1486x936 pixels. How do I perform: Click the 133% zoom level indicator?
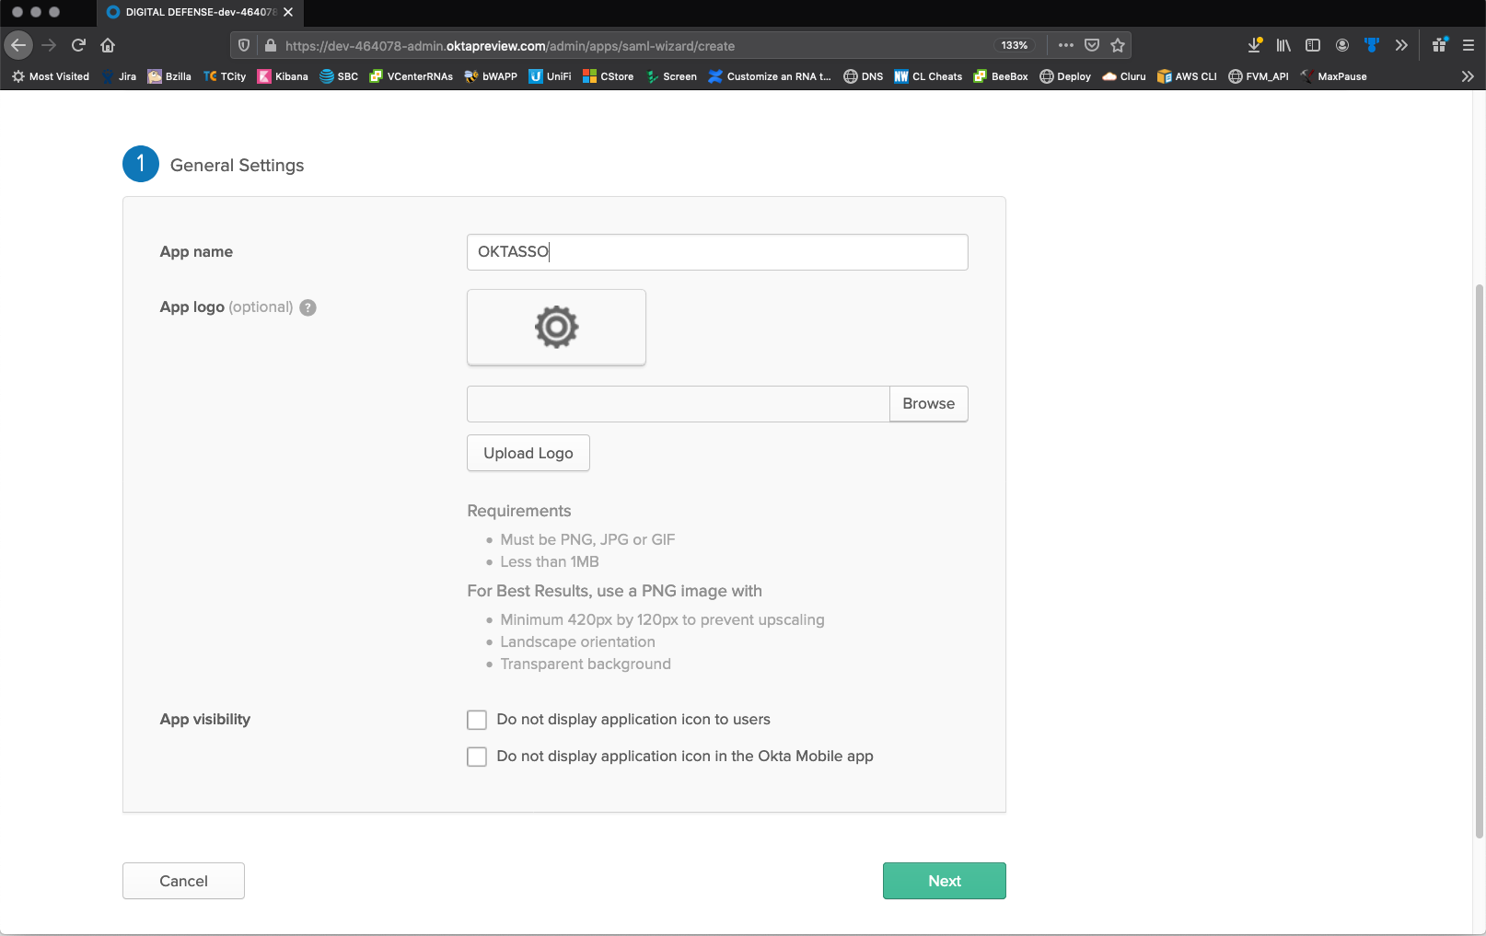tap(1015, 45)
